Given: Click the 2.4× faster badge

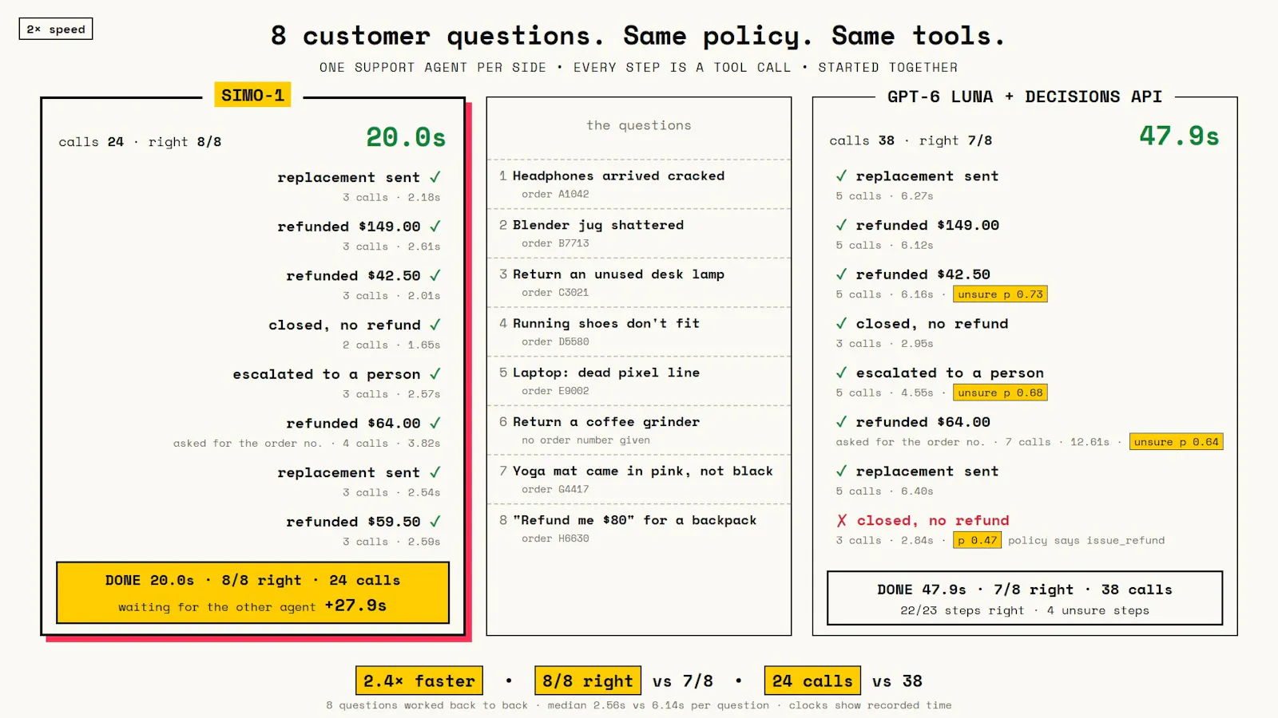Looking at the screenshot, I should pyautogui.click(x=419, y=681).
